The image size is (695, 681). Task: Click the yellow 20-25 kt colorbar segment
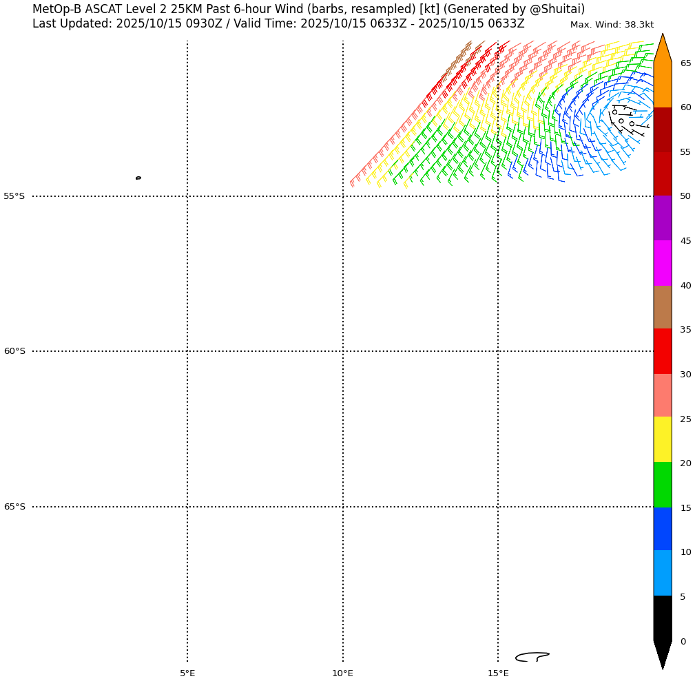pyautogui.click(x=662, y=439)
